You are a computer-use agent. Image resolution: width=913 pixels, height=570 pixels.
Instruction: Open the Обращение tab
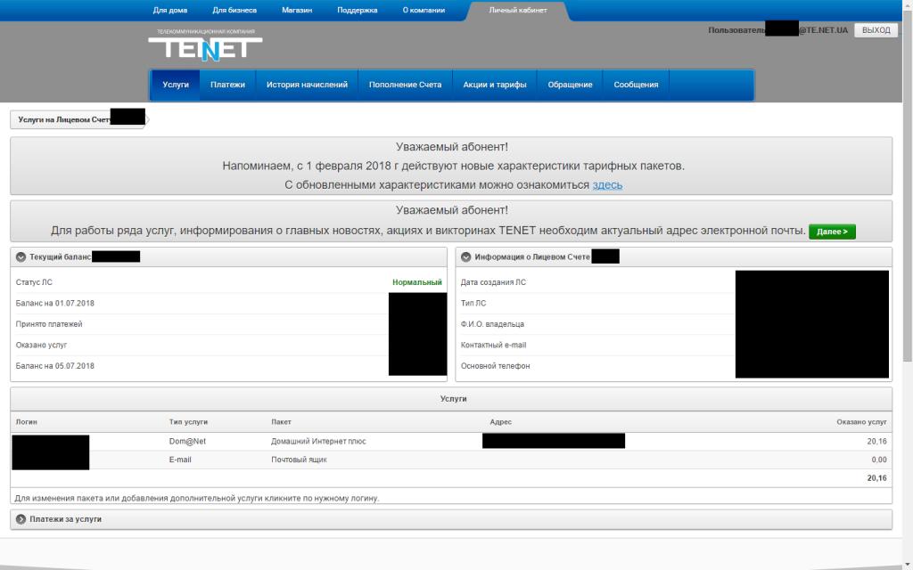570,85
